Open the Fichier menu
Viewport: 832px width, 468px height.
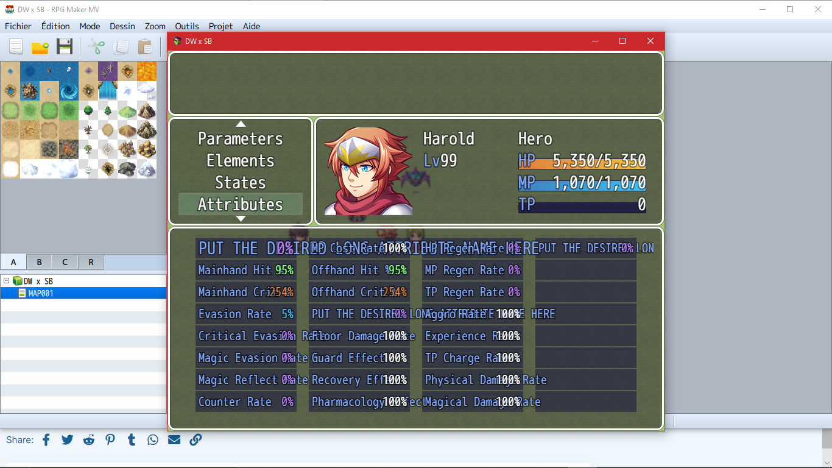point(18,26)
